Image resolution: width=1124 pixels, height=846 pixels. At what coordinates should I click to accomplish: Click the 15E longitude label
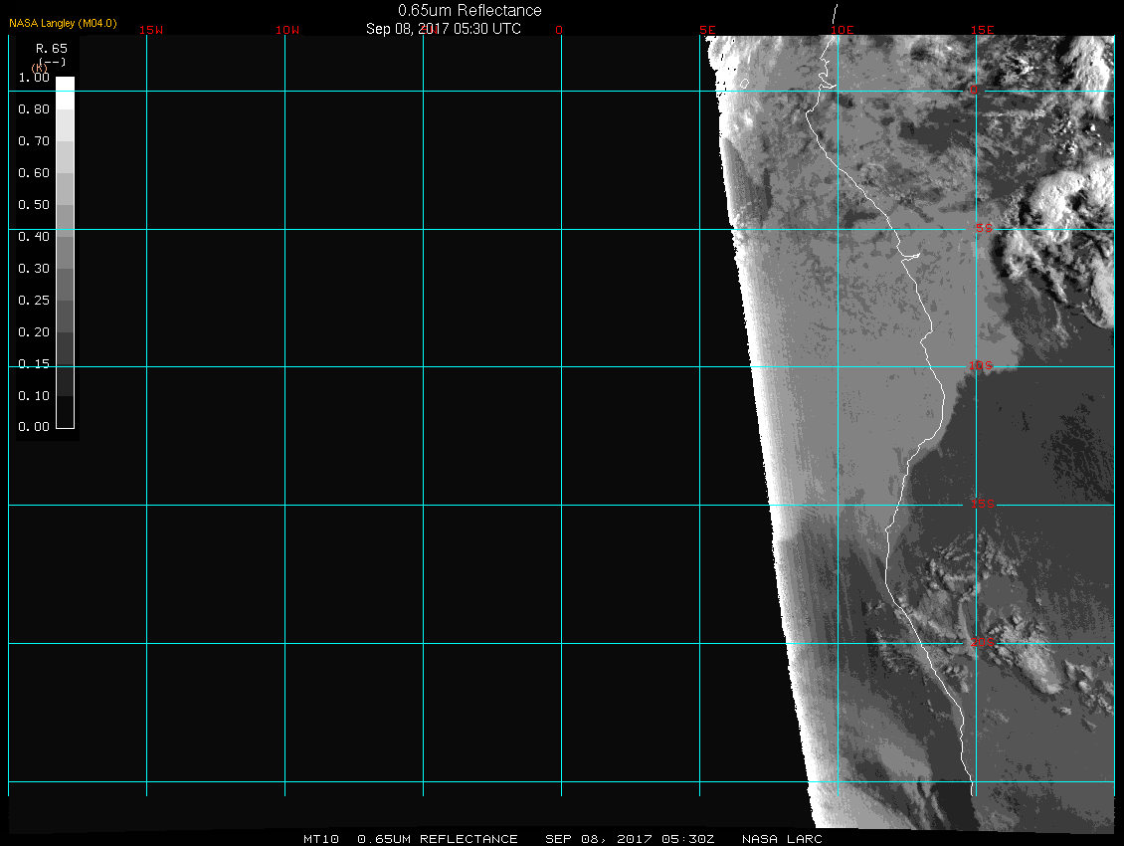coord(983,30)
